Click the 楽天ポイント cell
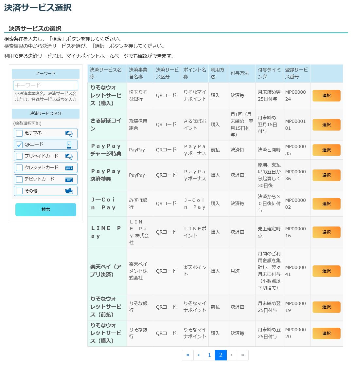 pyautogui.click(x=195, y=271)
